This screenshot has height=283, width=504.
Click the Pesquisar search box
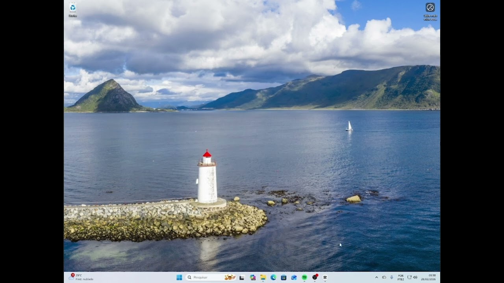pos(211,277)
